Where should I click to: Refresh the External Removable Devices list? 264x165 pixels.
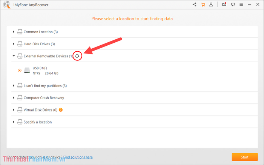[x=77, y=56]
